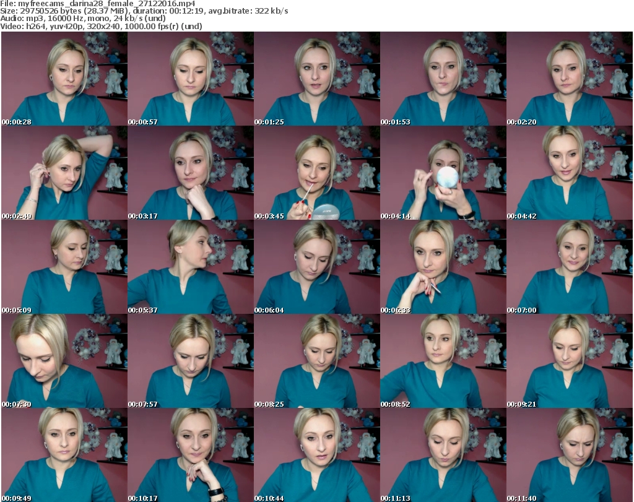
Task: Click the frame timestamped 00:01:53
Action: point(443,79)
